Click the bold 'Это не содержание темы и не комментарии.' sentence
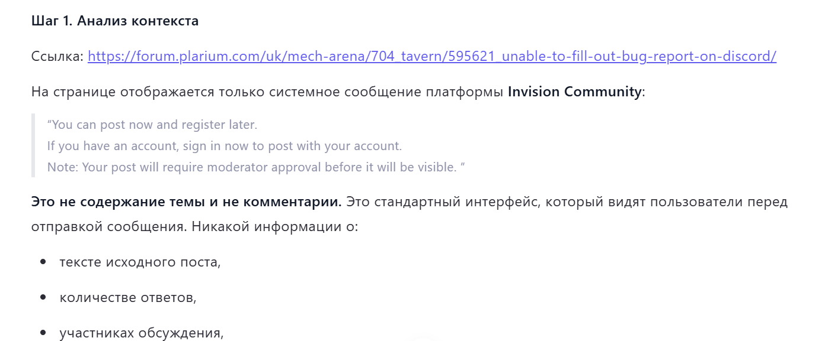 tap(187, 202)
